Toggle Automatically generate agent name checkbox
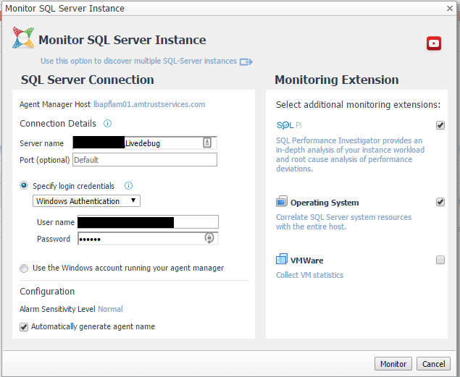460x377 pixels. pos(24,327)
